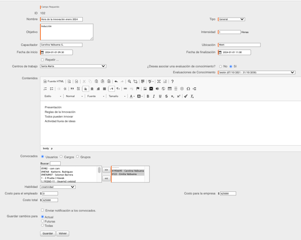Viewport: 301px width, 240px height.
Task: Open the editor help question mark icon
Action: tap(172, 81)
